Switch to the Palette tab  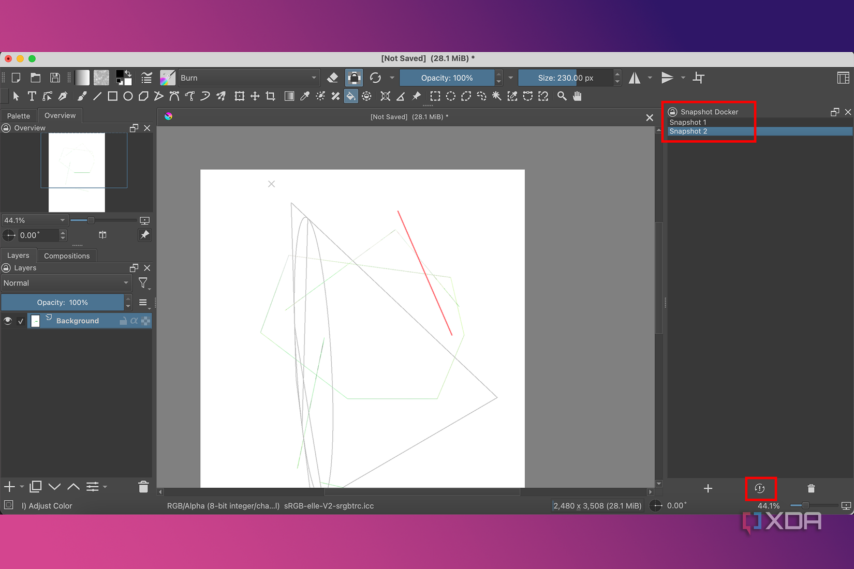click(19, 116)
